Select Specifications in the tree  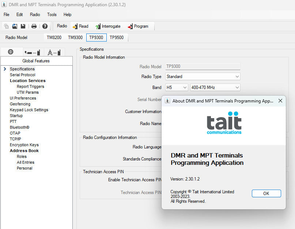22,69
